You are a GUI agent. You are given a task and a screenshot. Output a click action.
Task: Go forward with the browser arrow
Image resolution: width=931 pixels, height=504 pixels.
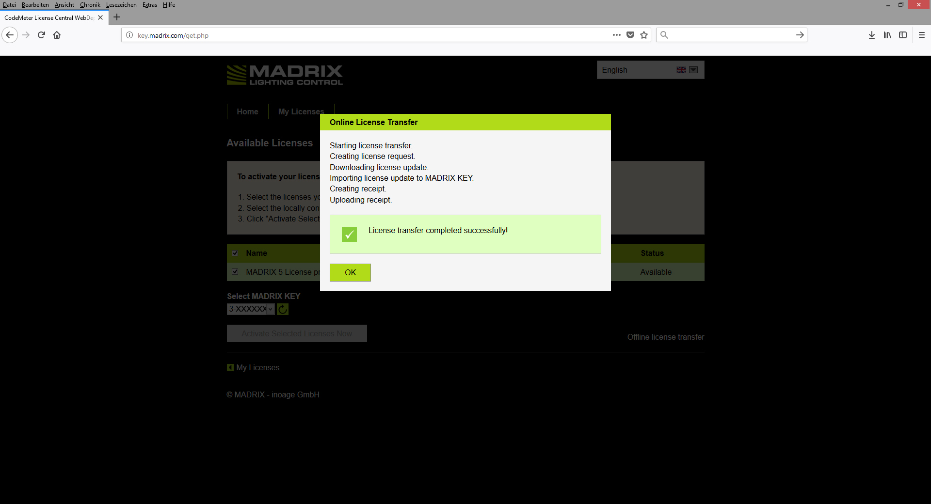[x=26, y=35]
